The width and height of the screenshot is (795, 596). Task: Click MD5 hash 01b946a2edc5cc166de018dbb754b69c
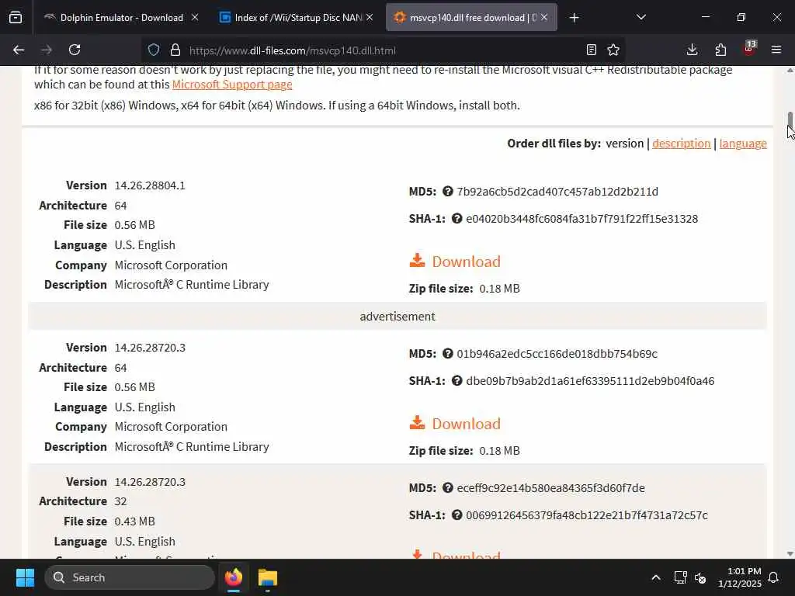pyautogui.click(x=557, y=354)
